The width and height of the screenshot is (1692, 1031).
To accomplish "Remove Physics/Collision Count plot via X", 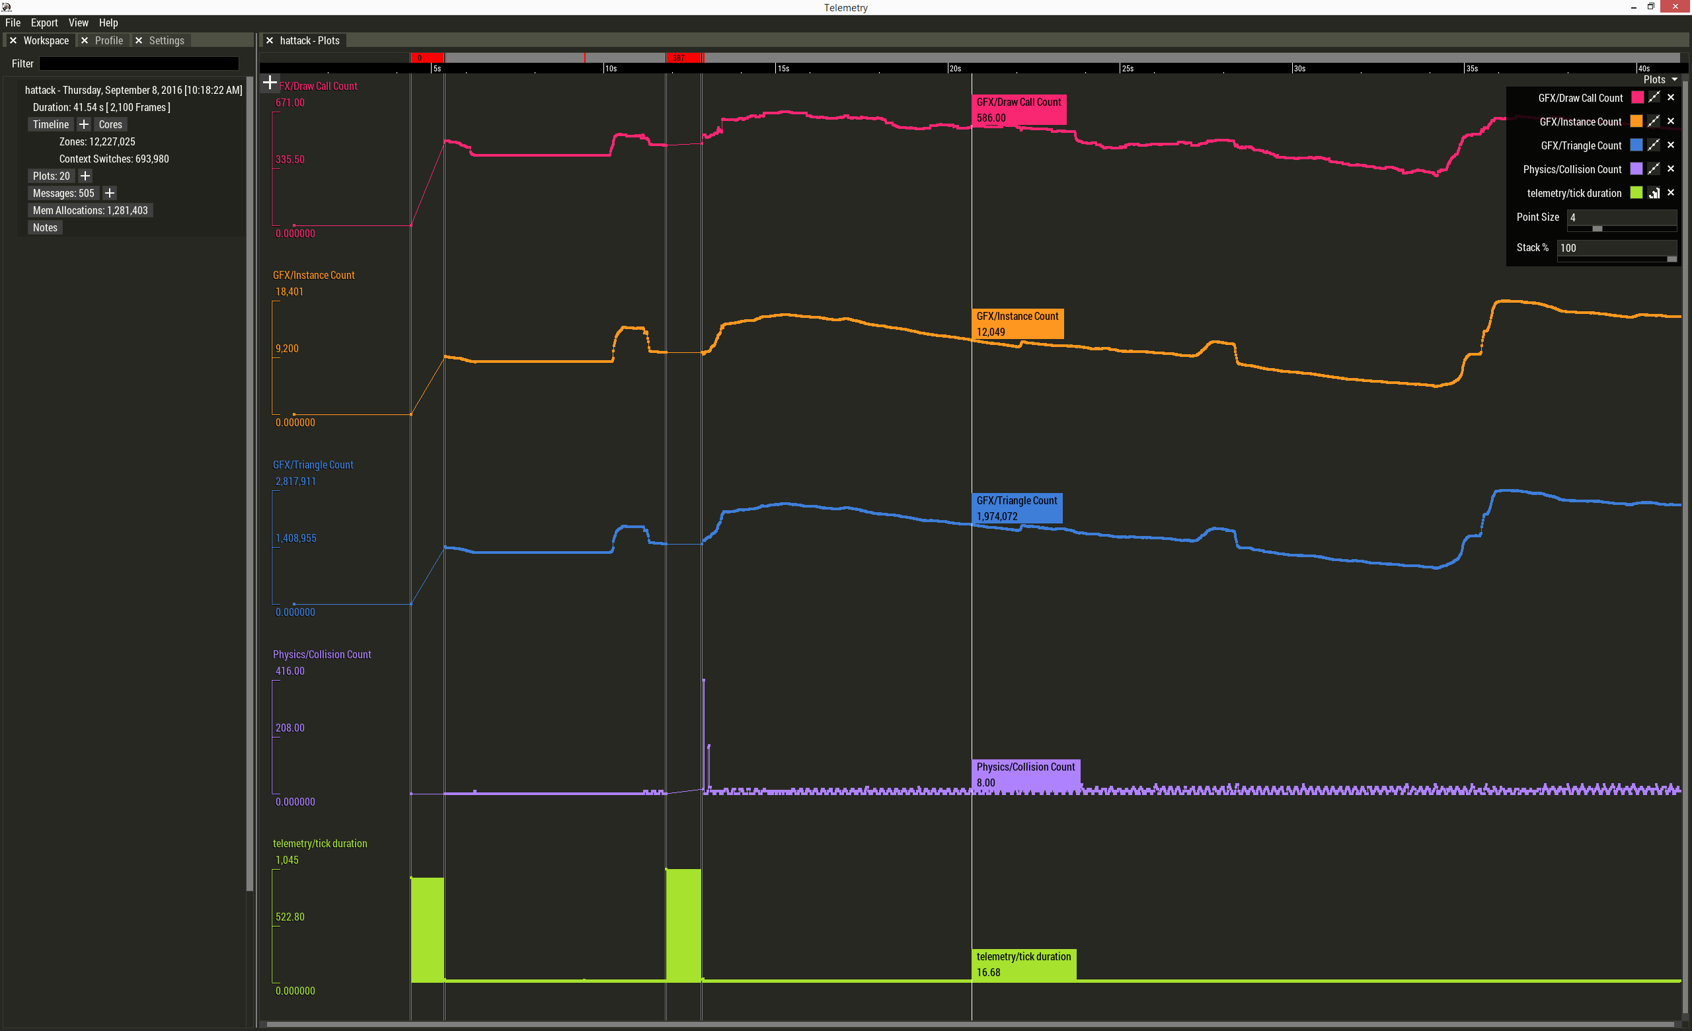I will (1671, 169).
